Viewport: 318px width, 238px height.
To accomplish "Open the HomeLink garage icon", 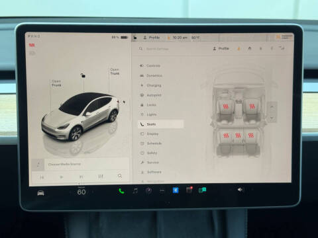I will [250, 48].
